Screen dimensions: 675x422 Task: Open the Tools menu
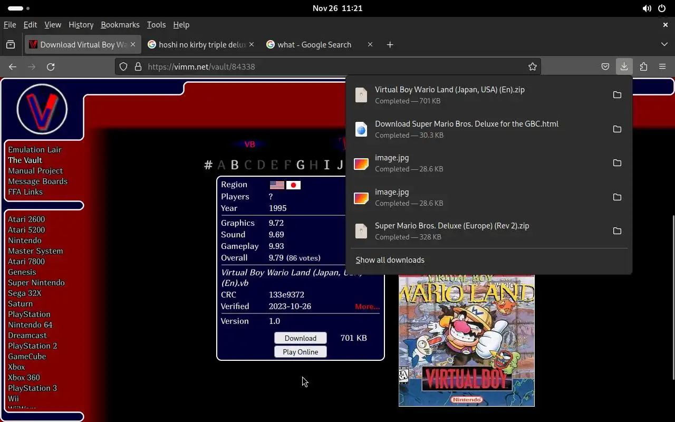click(x=156, y=25)
